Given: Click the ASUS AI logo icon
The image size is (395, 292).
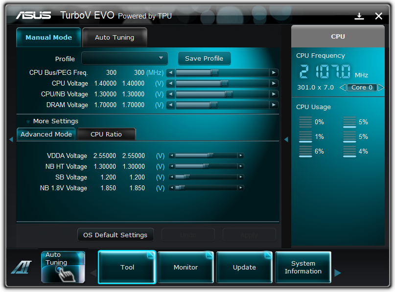Looking at the screenshot, I should [22, 267].
